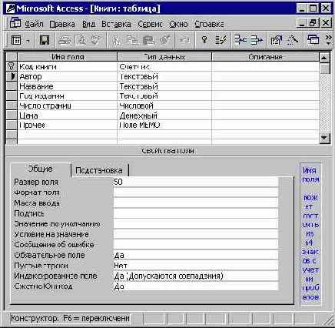Click the Текстовый type in Название row

click(164, 86)
